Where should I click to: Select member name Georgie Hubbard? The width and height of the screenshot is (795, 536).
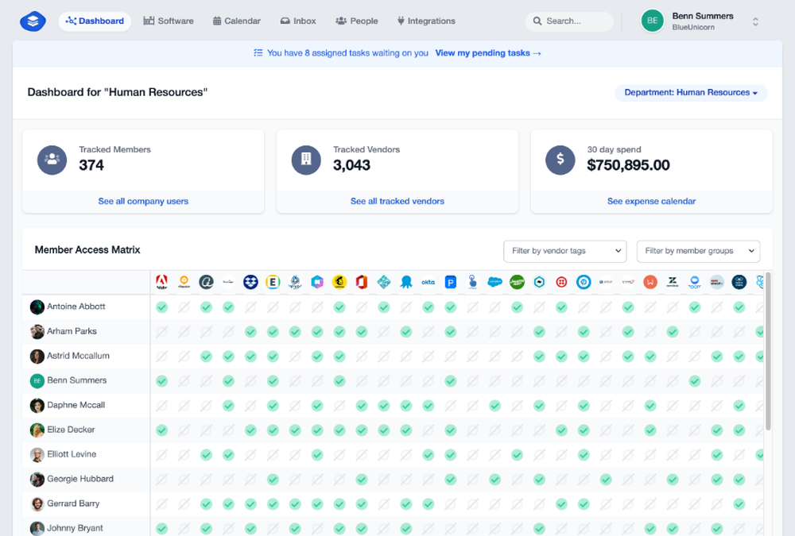pyautogui.click(x=80, y=479)
